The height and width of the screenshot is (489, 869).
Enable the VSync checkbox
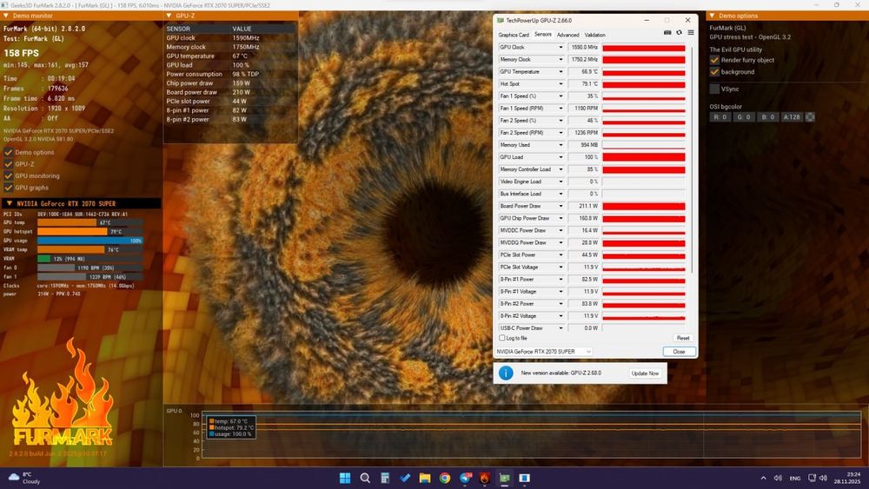[714, 89]
